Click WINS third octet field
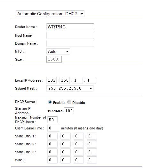Image resolution: width=144 pixels, height=168 pixels. [79, 160]
